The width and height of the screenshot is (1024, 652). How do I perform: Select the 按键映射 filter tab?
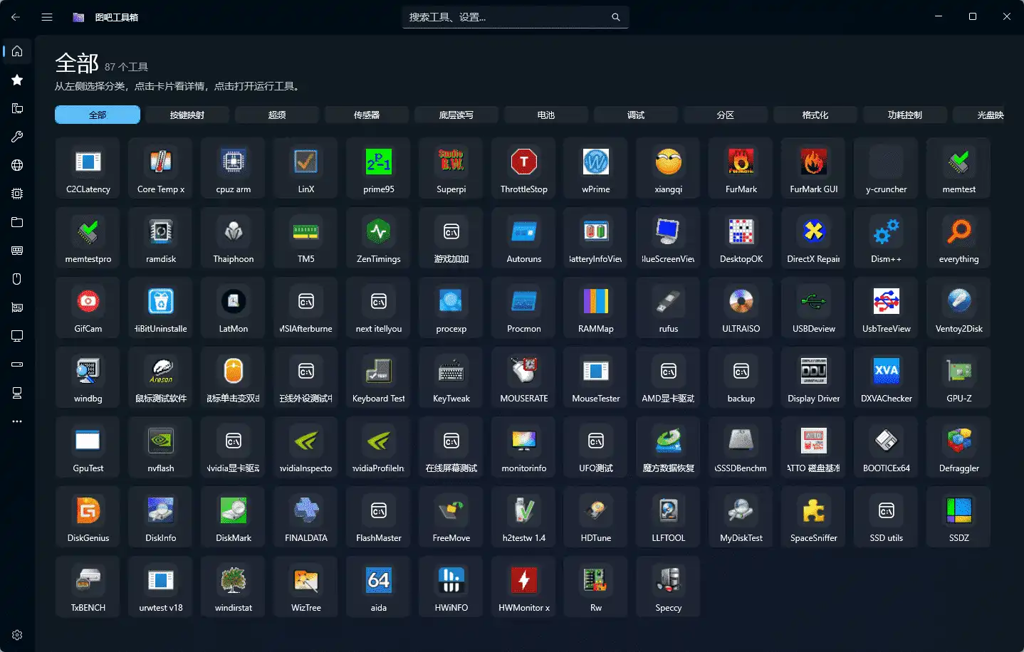click(187, 115)
